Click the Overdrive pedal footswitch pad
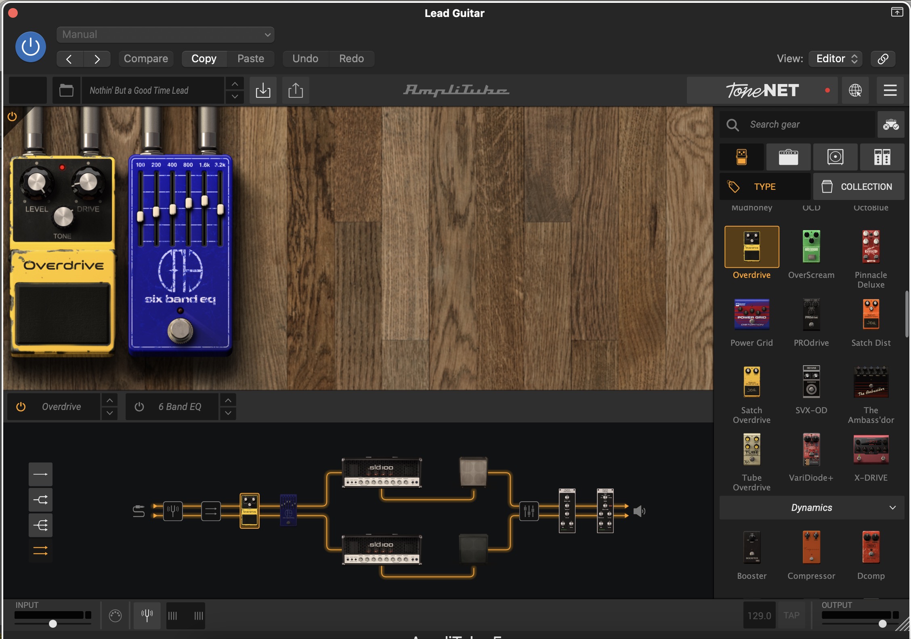The height and width of the screenshot is (639, 911). click(62, 313)
